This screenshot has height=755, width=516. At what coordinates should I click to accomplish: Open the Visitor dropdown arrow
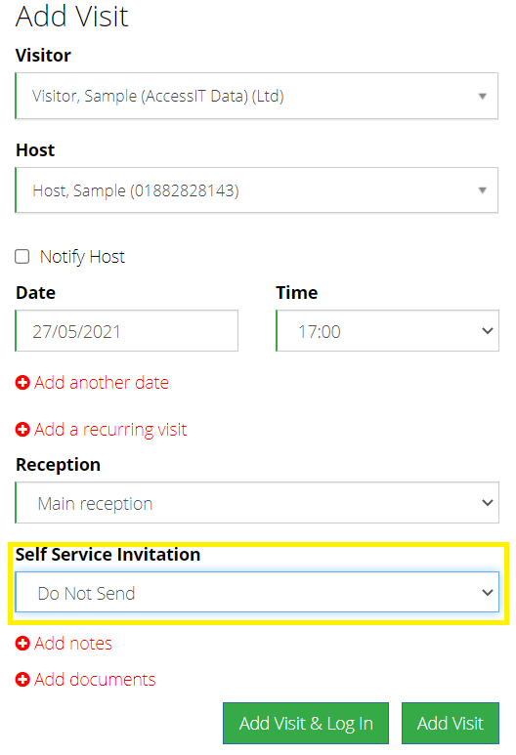(x=482, y=97)
